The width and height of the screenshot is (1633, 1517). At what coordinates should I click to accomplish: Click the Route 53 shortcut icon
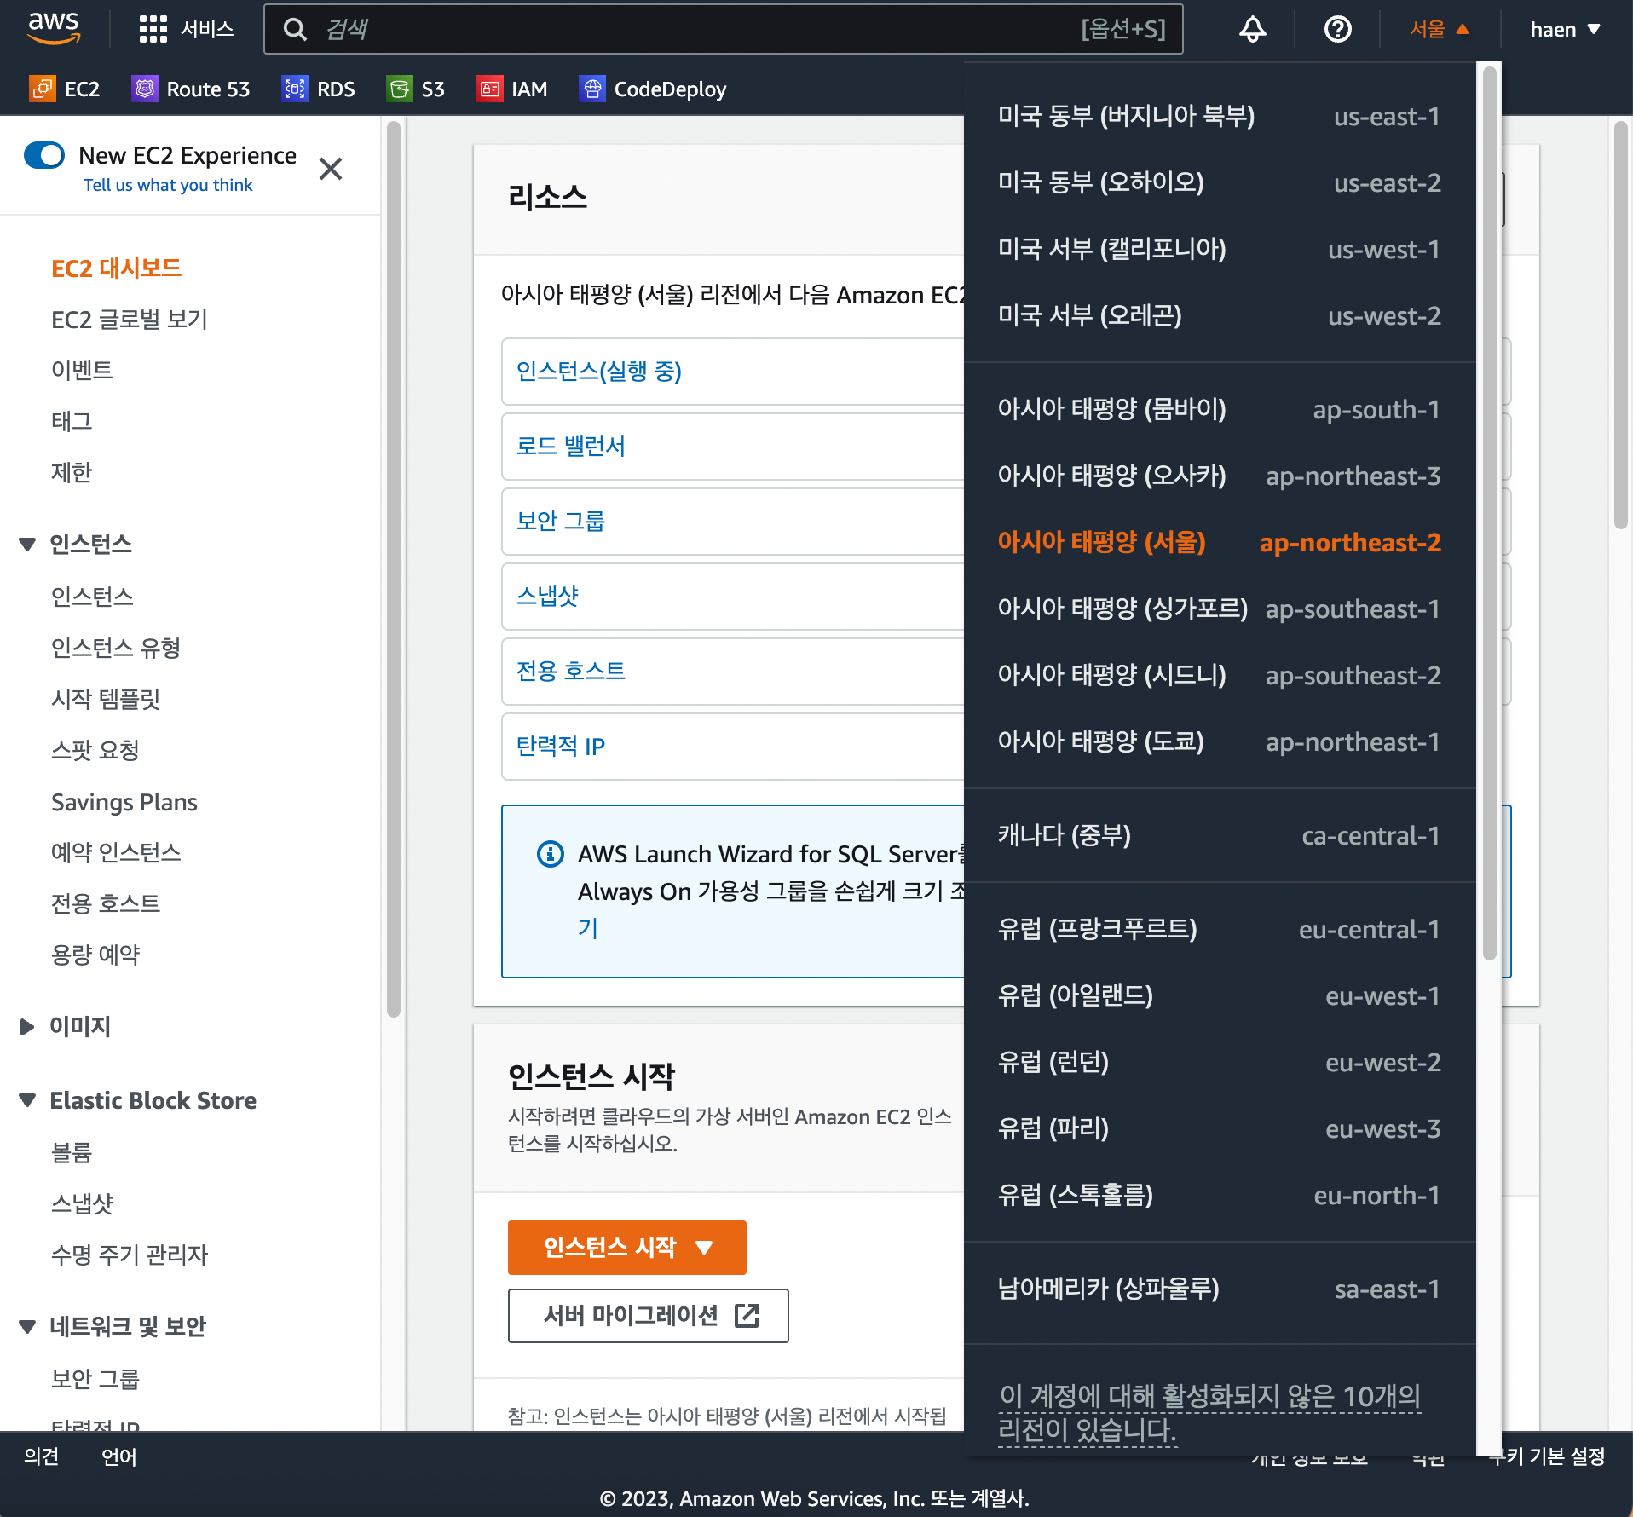pyautogui.click(x=145, y=89)
